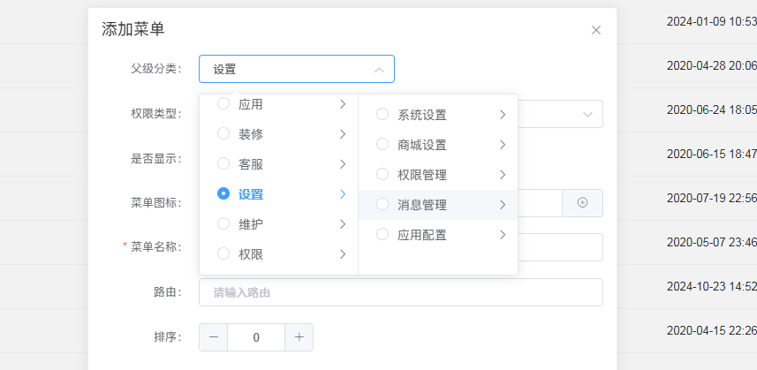Image resolution: width=757 pixels, height=370 pixels.
Task: Expand the 应用 category arrow
Action: click(x=342, y=104)
